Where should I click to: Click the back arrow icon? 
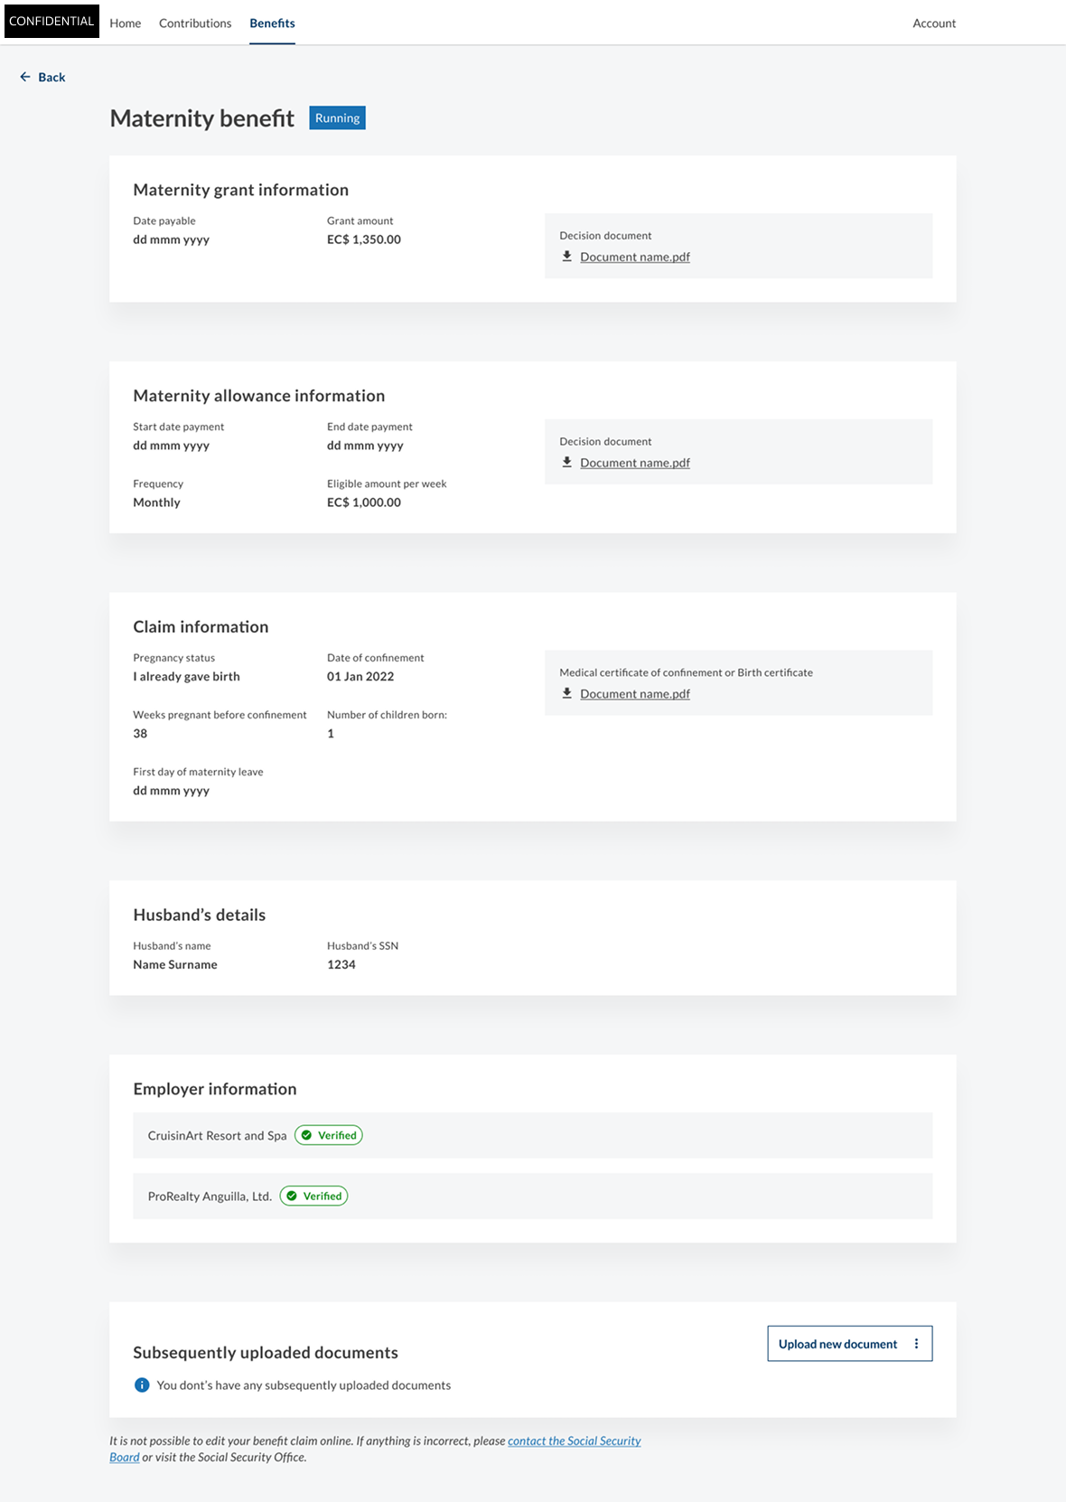25,77
